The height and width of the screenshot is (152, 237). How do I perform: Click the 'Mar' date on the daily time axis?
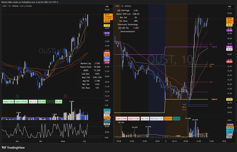(17, 141)
